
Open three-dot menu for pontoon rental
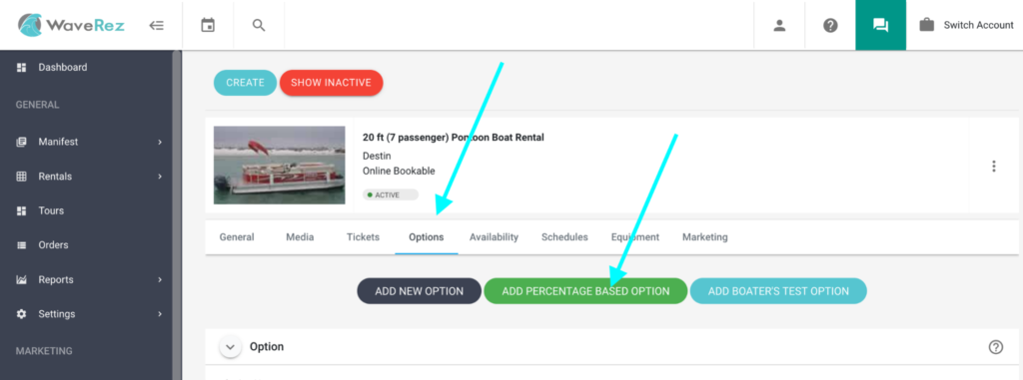[x=994, y=167]
